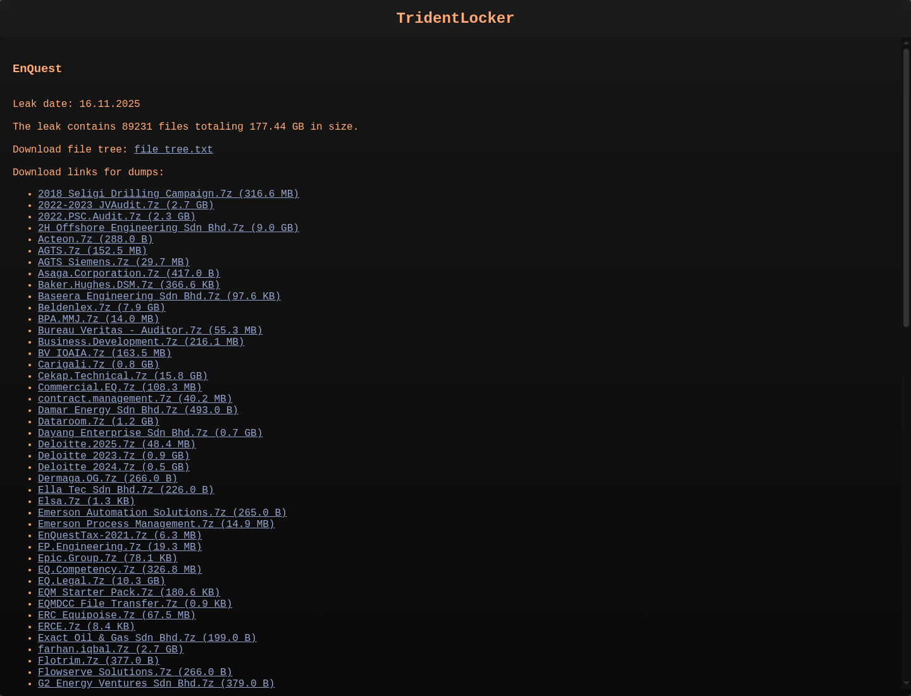Viewport: 911px width, 696px height.
Task: Select the Asaga.Corporation.7z link
Action: click(129, 273)
